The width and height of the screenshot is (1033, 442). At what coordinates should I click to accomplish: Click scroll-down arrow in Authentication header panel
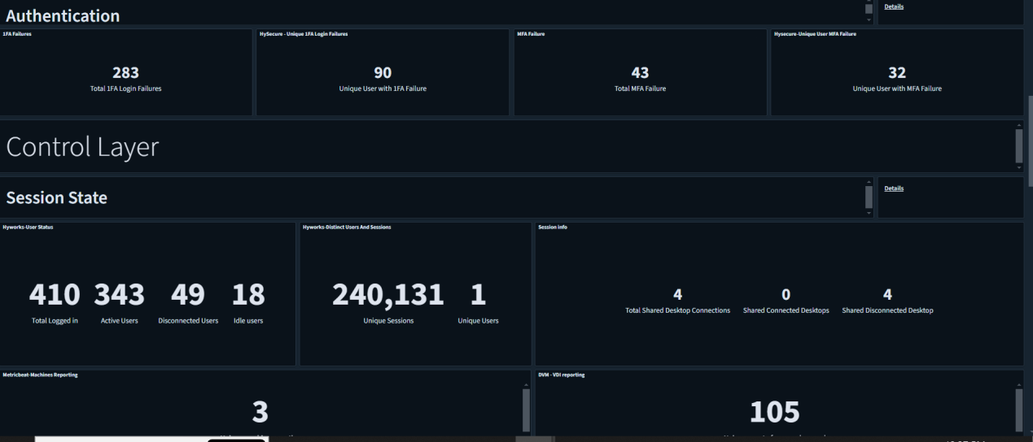pos(869,19)
